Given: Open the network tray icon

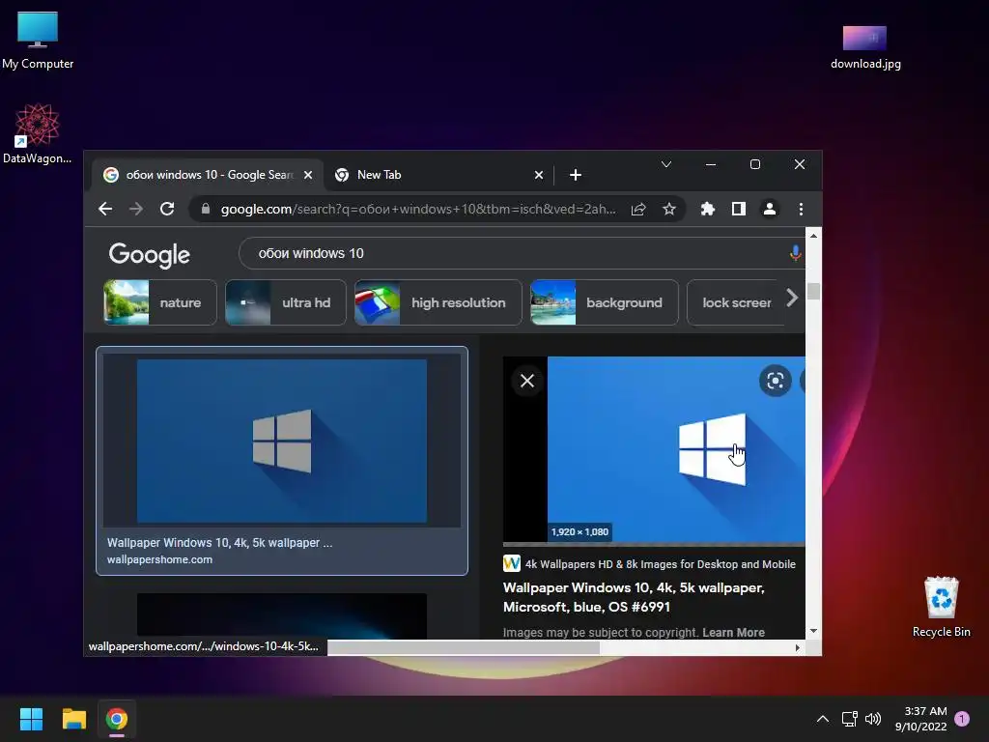Looking at the screenshot, I should pos(850,719).
